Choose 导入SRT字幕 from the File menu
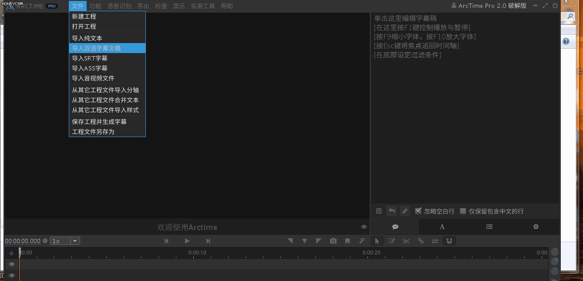This screenshot has height=281, width=583. coord(90,58)
